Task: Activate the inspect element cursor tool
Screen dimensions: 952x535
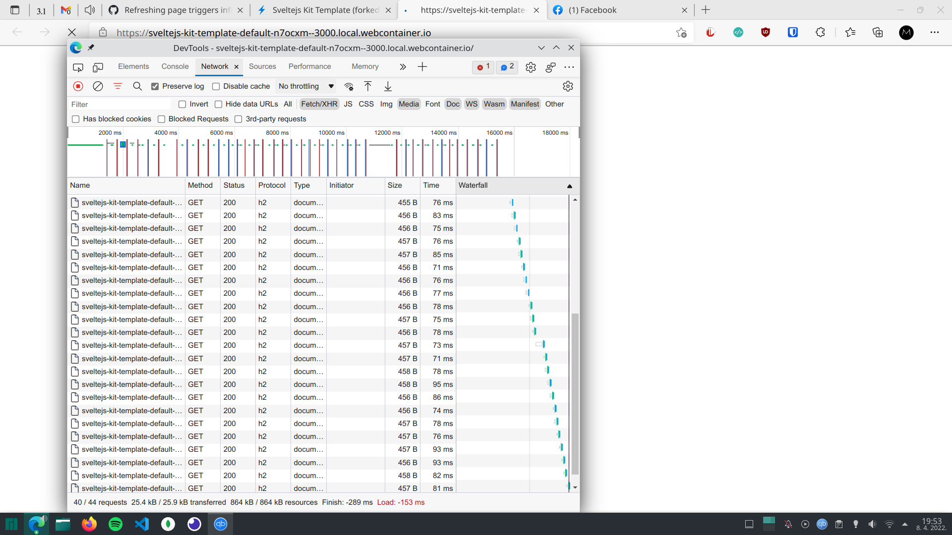Action: [x=78, y=67]
